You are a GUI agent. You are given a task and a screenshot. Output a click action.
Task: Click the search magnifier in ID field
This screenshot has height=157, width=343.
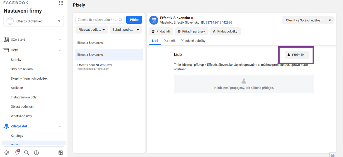pos(121,20)
